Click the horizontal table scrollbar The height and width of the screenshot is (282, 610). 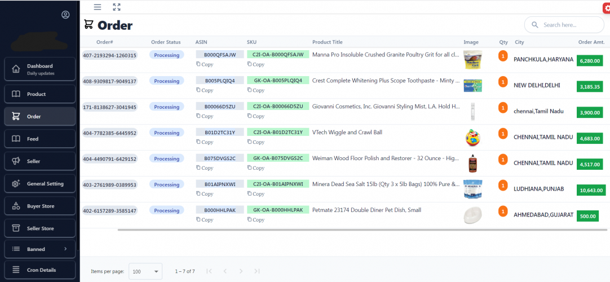tap(362, 230)
